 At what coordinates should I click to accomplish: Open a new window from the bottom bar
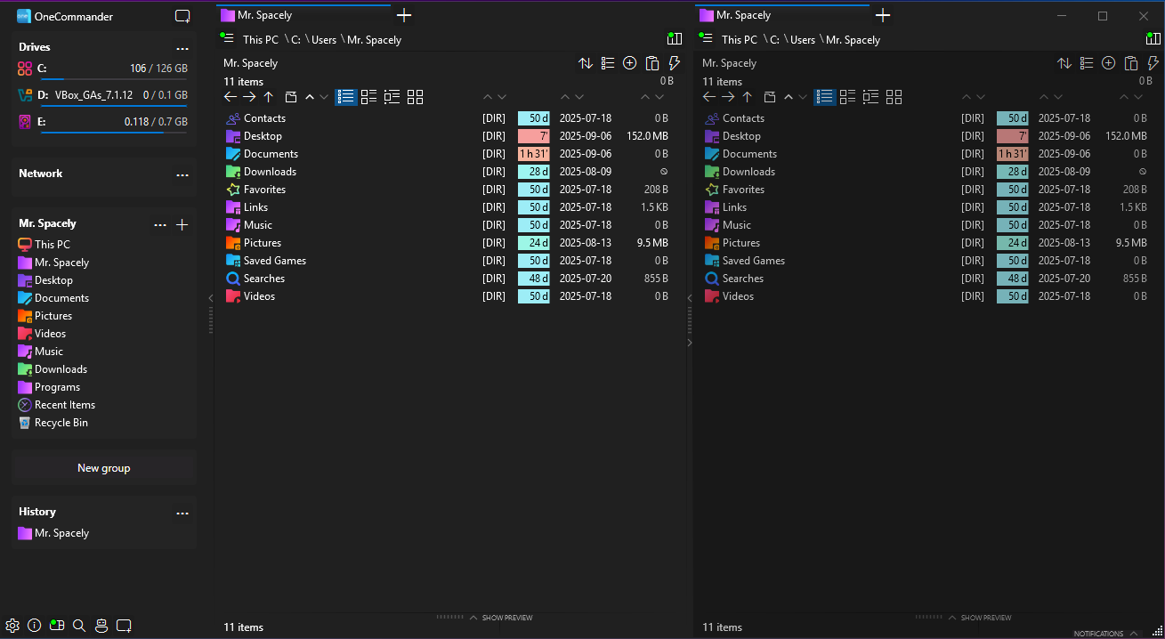coord(124,626)
